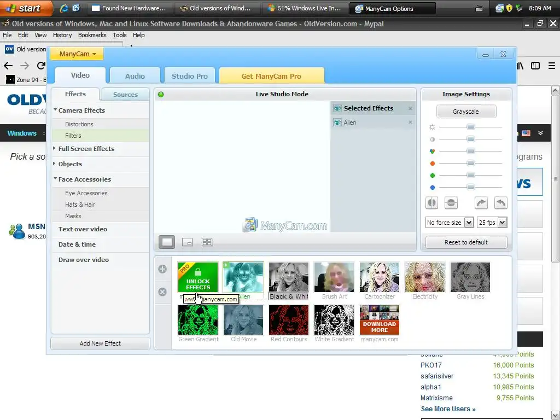The image size is (560, 420).
Task: Select the Black & White filter
Action: [289, 277]
